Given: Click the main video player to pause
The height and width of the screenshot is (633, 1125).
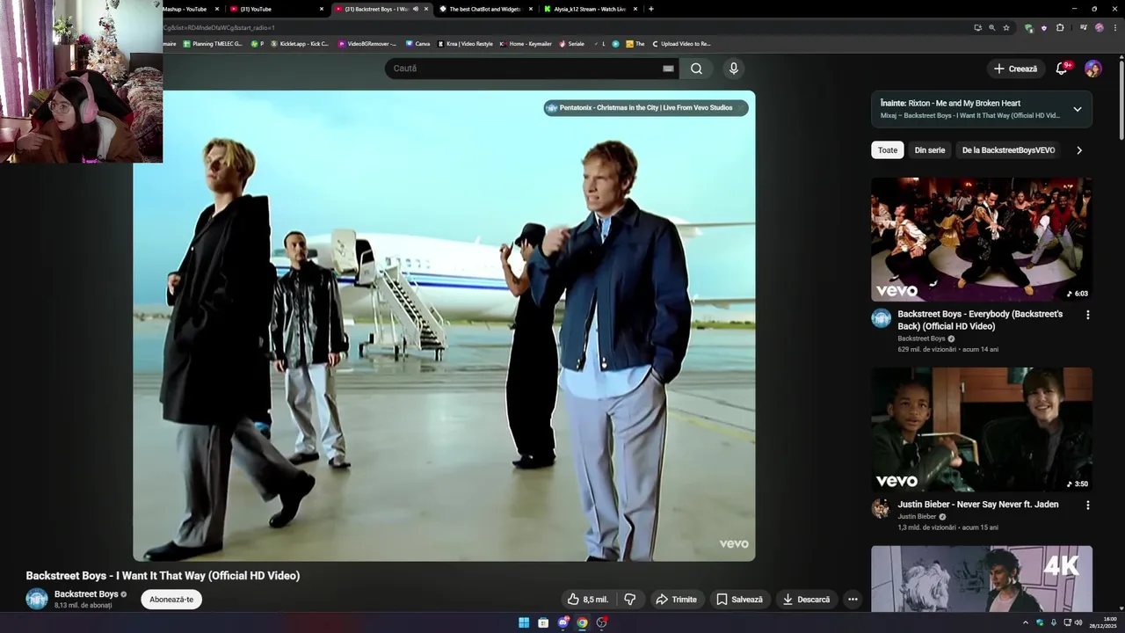Looking at the screenshot, I should (444, 325).
